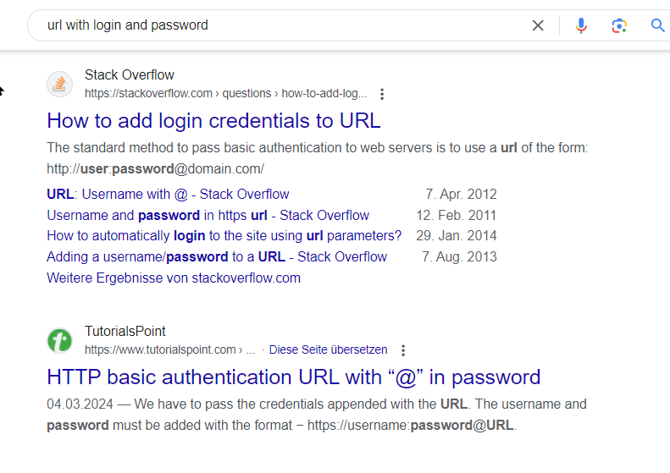
Task: Open three-dot menu for Stack Overflow result
Action: tap(382, 94)
